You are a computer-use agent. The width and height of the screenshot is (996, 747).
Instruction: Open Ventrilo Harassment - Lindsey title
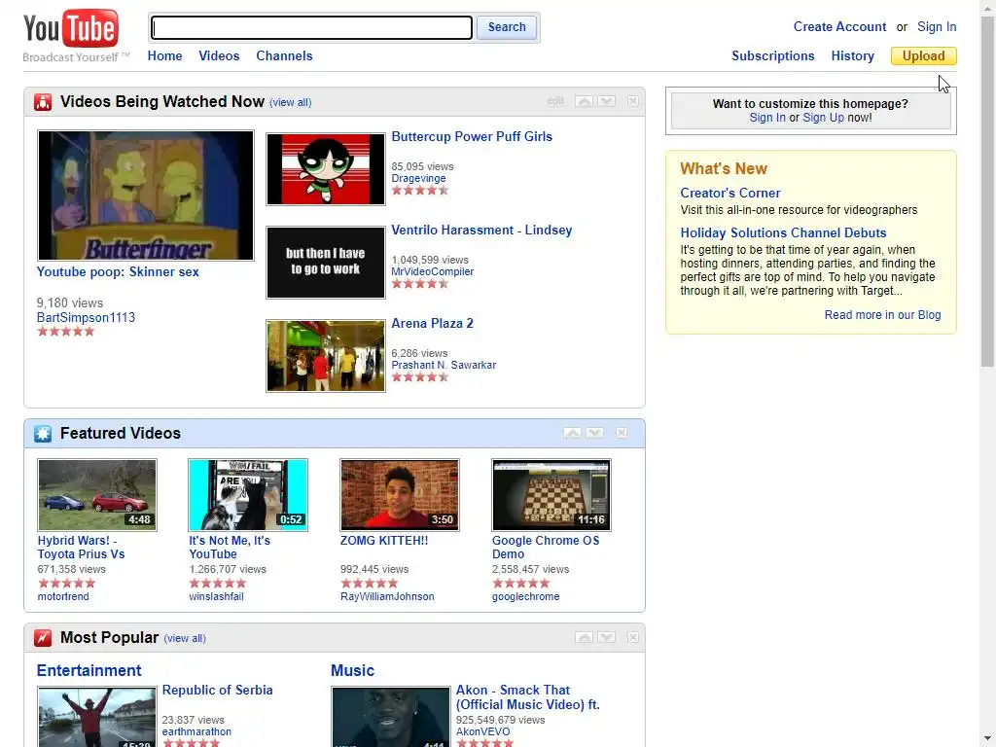tap(481, 230)
